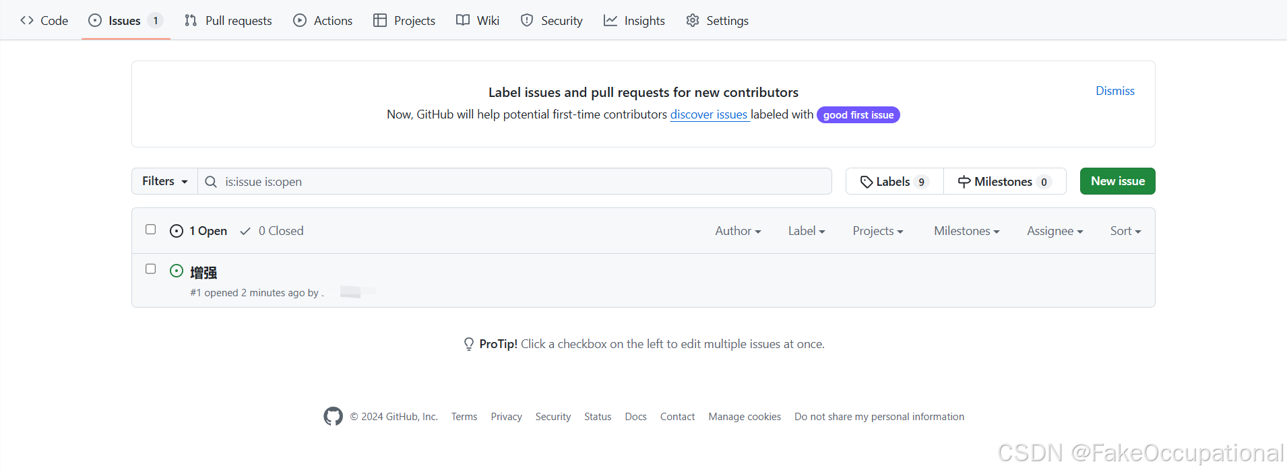Open the Sort dropdown
The image size is (1287, 474).
1125,231
